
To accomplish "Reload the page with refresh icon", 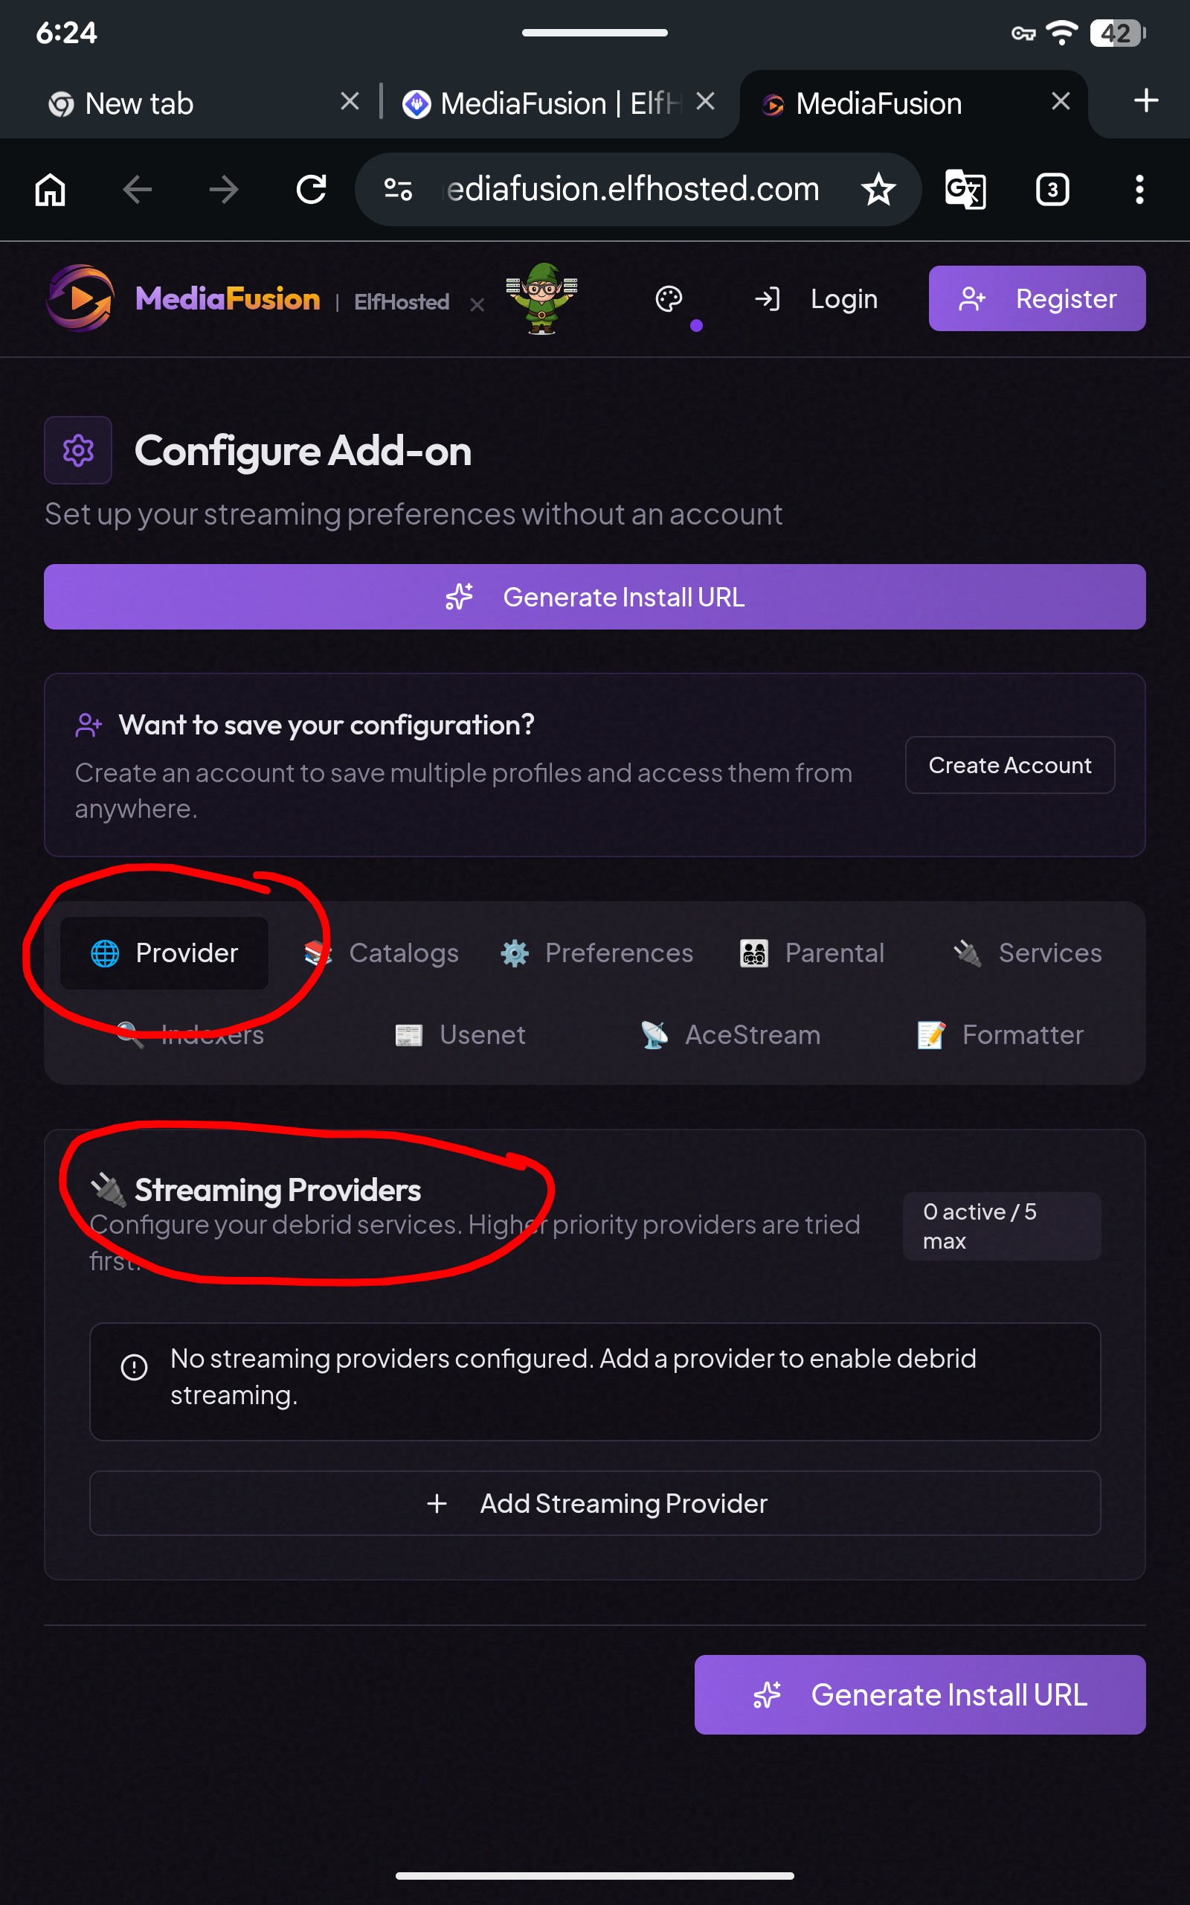I will [311, 190].
